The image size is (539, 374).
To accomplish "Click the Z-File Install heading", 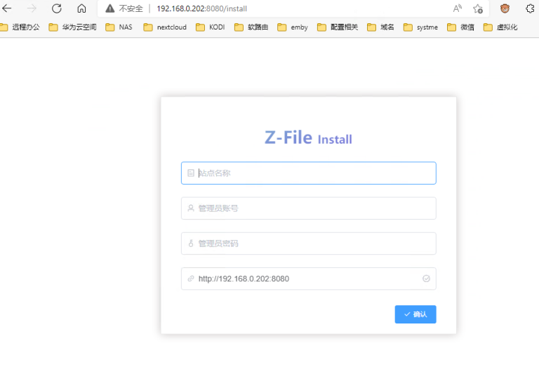I will click(x=308, y=138).
